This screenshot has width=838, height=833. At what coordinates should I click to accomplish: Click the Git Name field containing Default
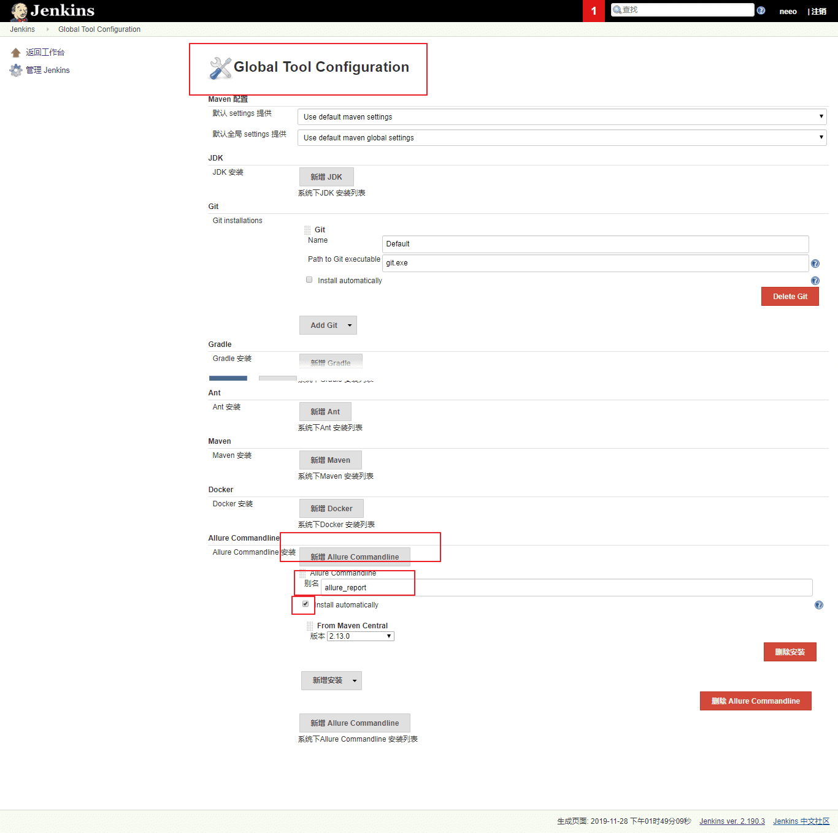coord(595,244)
